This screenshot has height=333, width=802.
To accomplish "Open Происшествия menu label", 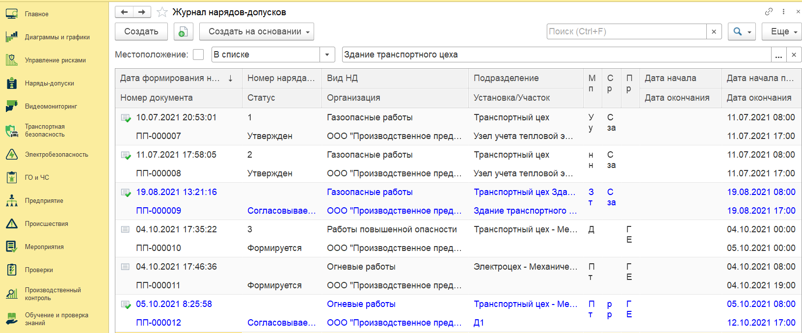I will (x=47, y=224).
